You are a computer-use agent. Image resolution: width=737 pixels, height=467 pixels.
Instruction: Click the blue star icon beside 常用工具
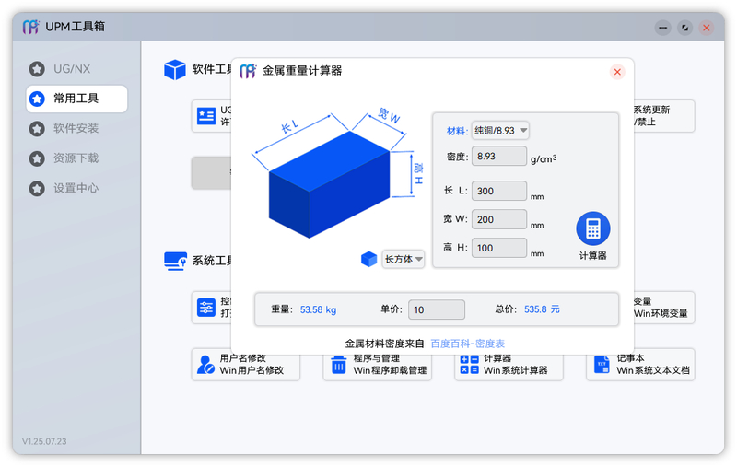[37, 99]
